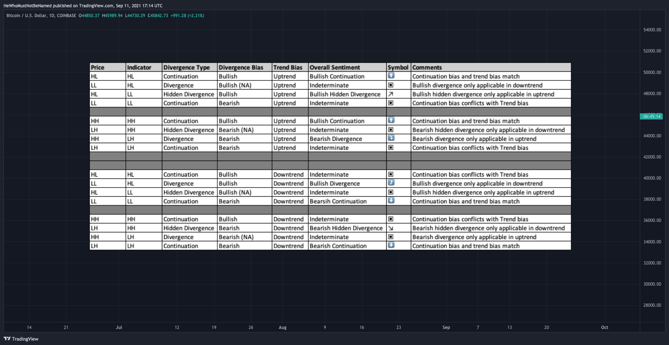Click the low value L44730.29
This screenshot has width=669, height=345.
pos(135,16)
